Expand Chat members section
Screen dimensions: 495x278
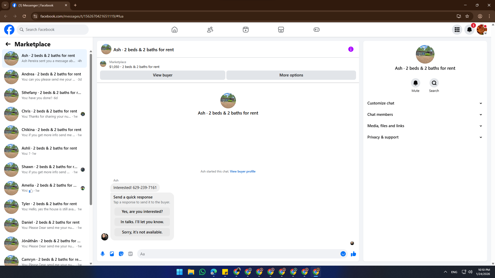tap(425, 115)
